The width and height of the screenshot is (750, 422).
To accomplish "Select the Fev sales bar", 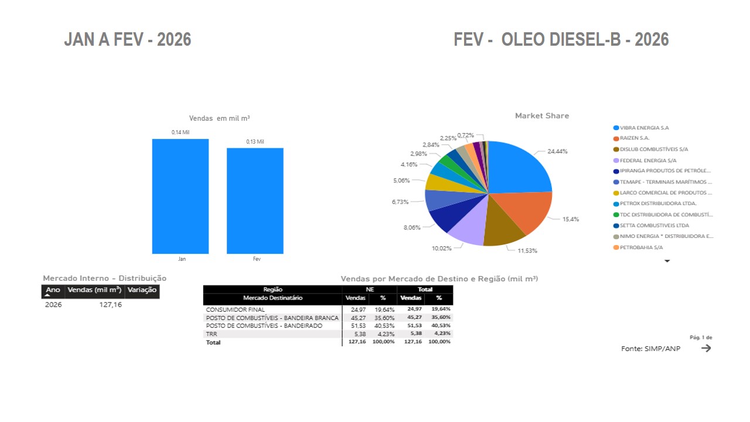I will [x=255, y=200].
